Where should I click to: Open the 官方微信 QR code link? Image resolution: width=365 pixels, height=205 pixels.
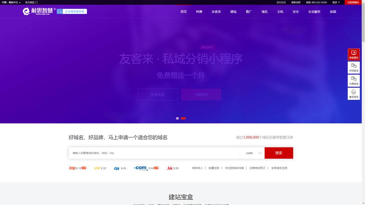31,2
